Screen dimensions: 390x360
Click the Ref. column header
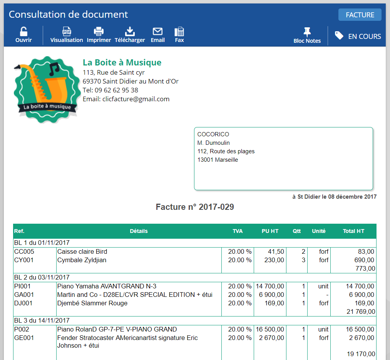(x=19, y=231)
